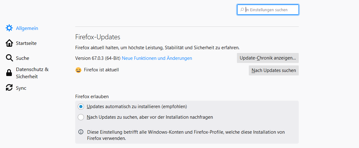
Task: Focus the 'In Einstellungen suchen' search field
Action: point(268,10)
